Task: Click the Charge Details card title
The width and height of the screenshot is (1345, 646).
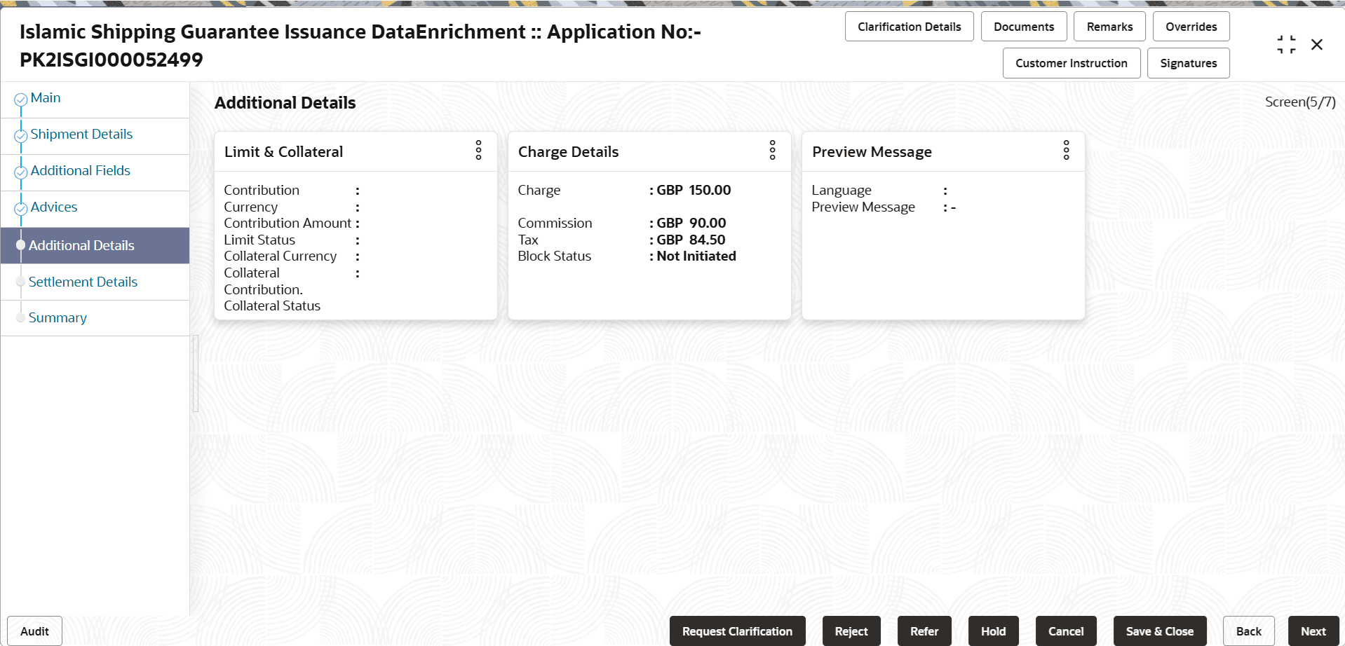Action: [568, 152]
